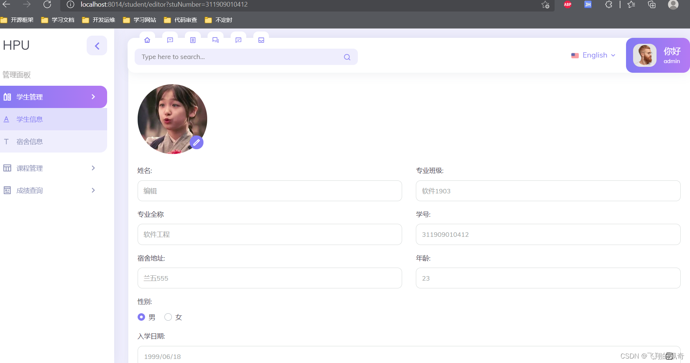Click the home icon in the top navigation

[x=147, y=40]
